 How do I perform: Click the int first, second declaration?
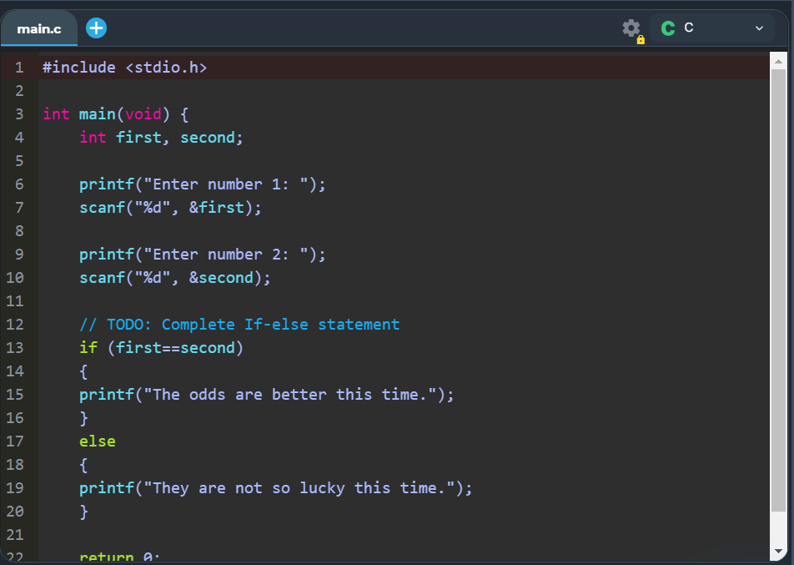[161, 138]
